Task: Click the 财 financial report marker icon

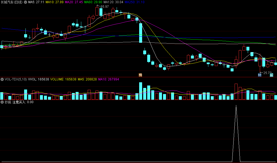Action: 260,75
